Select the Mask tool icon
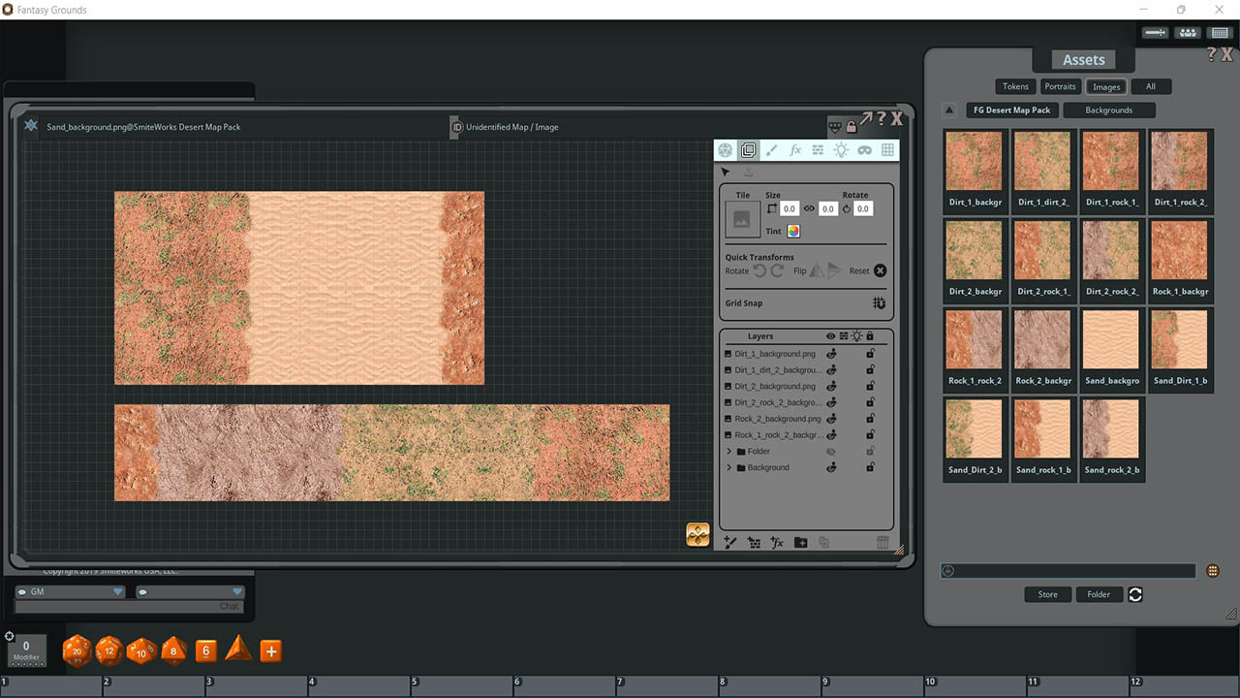Viewport: 1240px width, 698px height. tap(865, 150)
